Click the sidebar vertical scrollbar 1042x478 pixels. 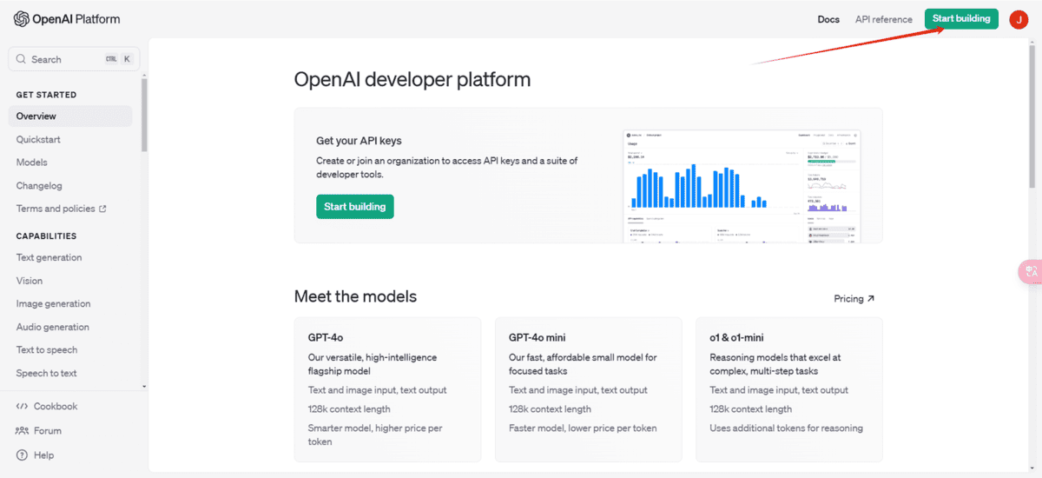[x=144, y=115]
